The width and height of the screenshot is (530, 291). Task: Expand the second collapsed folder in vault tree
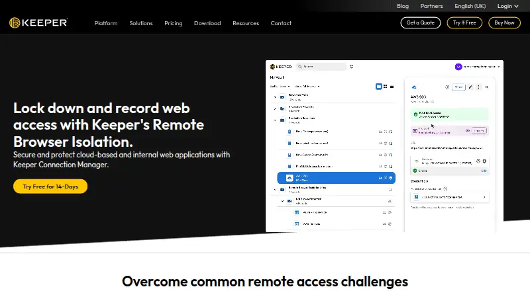coord(275,108)
